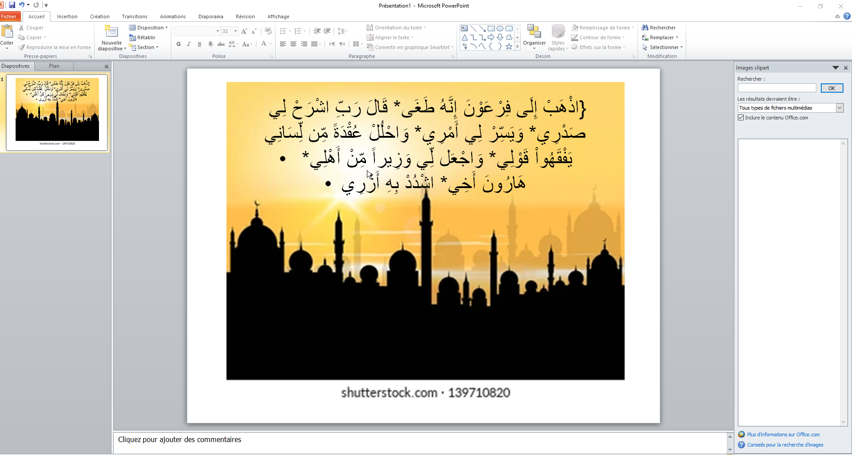This screenshot has width=852, height=455.
Task: Align text right in Paragraphe group
Action: pos(304,44)
